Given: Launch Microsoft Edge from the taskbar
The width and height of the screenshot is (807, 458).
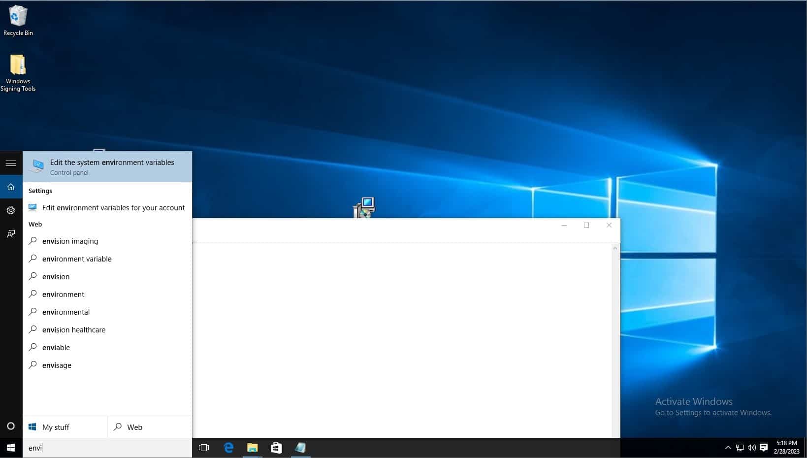Looking at the screenshot, I should (x=228, y=448).
